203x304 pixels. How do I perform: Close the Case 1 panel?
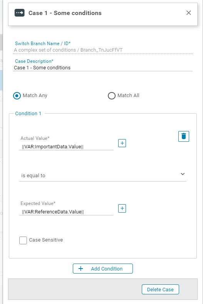tap(188, 13)
